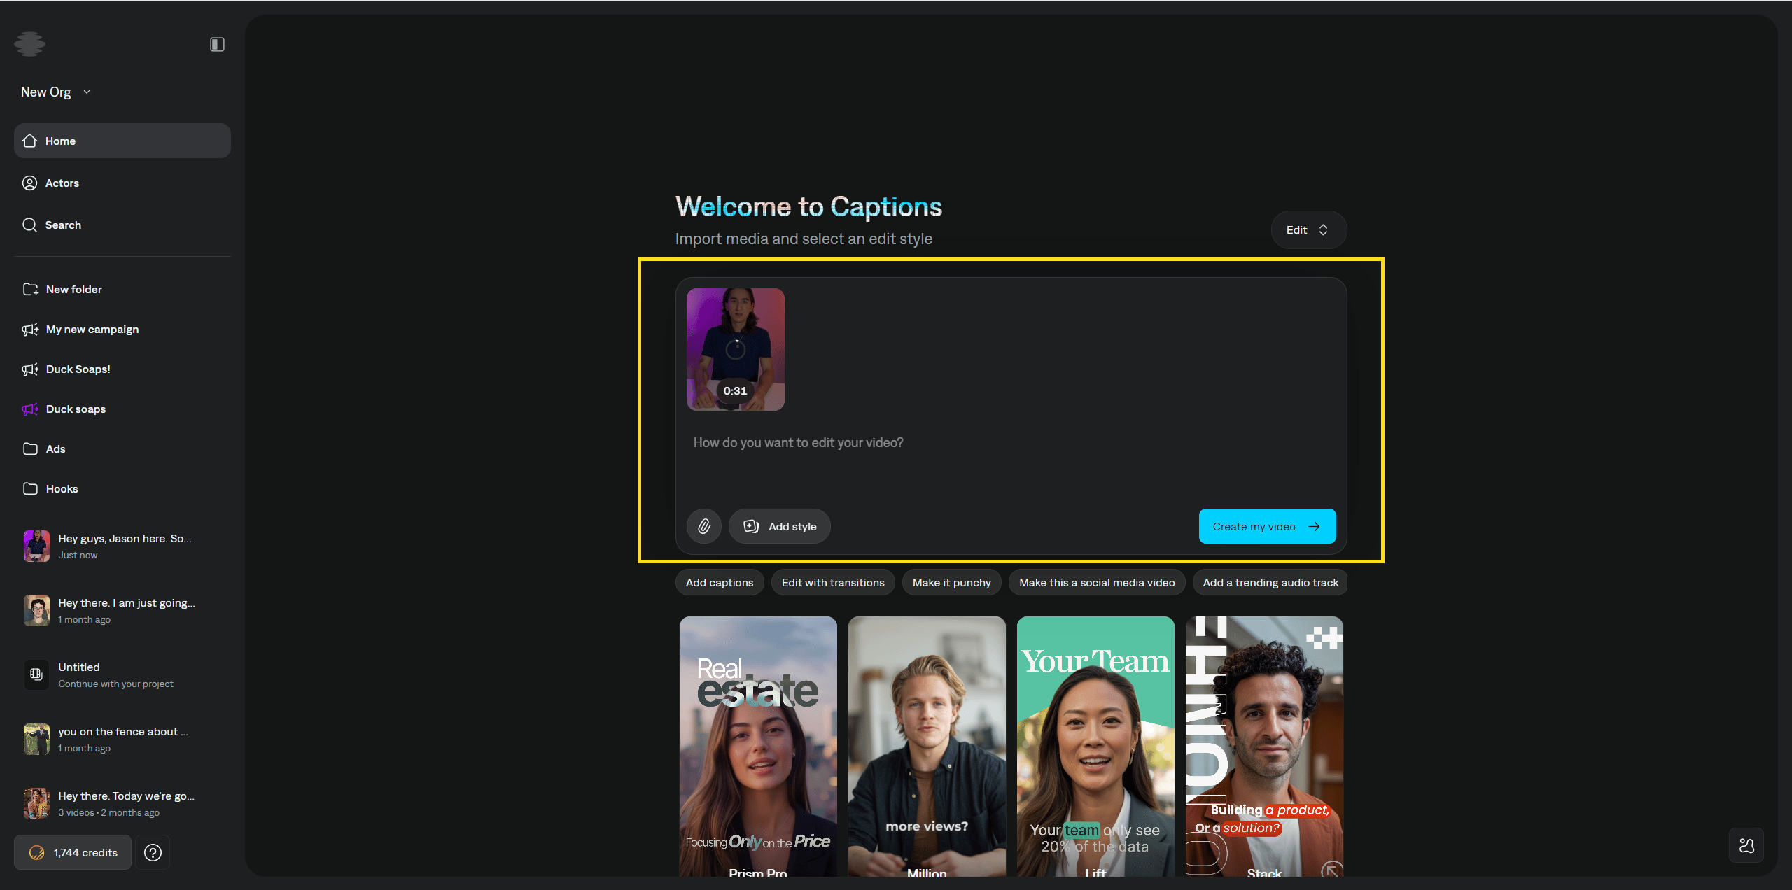Choose the Stack style card
Viewport: 1792px width, 890px height.
1264,746
